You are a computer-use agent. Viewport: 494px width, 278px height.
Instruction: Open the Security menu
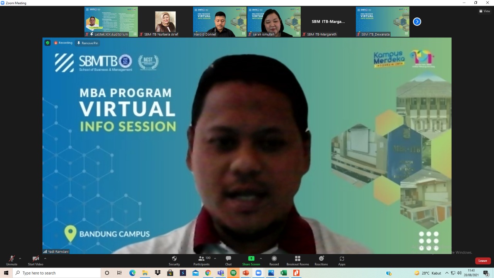point(174,261)
